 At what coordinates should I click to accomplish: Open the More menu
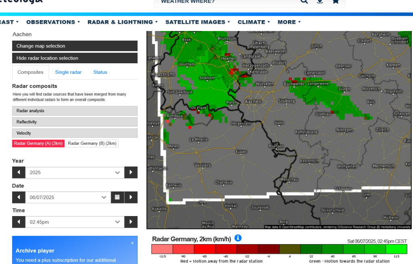[x=289, y=22]
